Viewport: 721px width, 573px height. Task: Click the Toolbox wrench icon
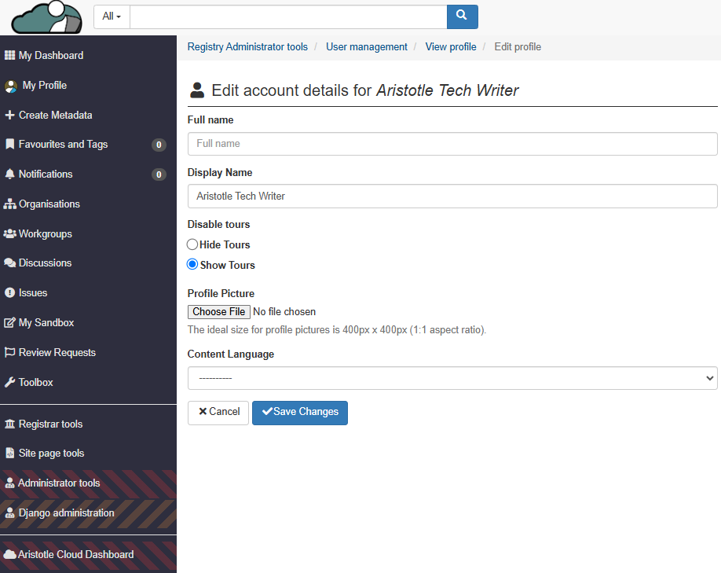click(9, 383)
